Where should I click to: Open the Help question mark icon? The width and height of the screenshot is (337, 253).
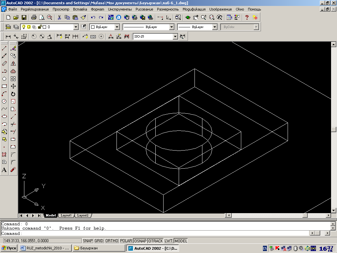pyautogui.click(x=247, y=17)
